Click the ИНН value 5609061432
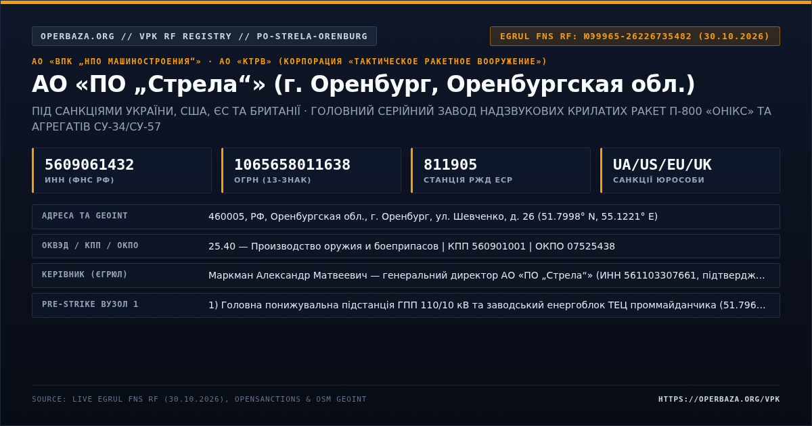Viewport: 812px width, 426px height. [89, 165]
